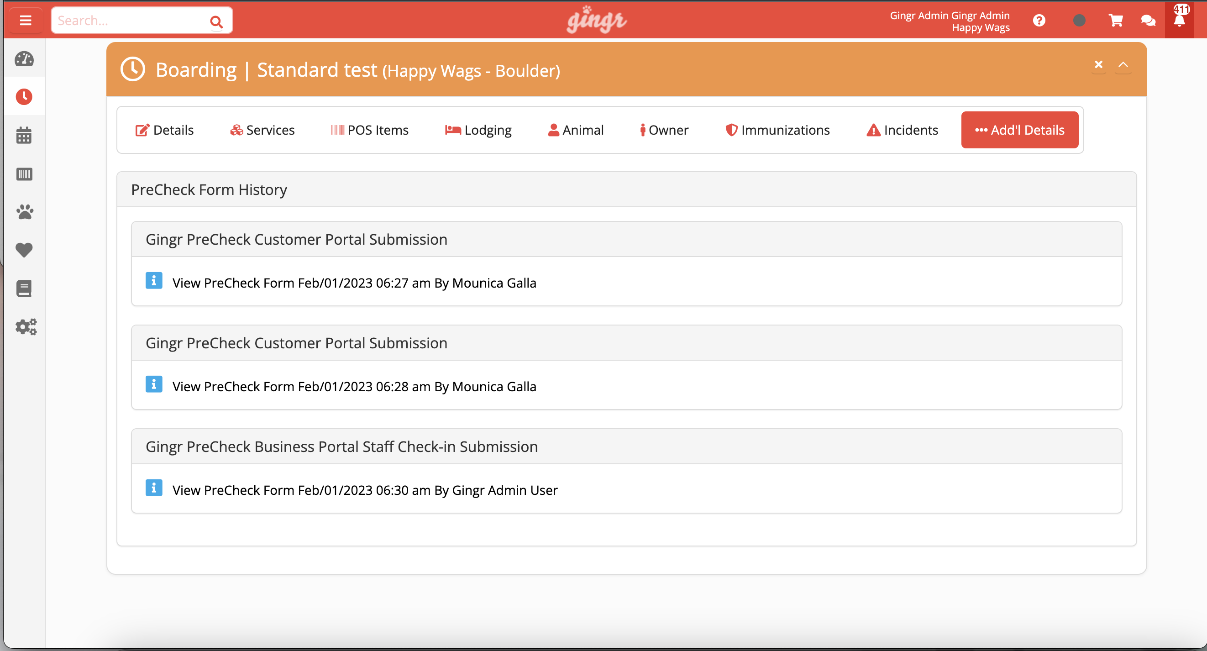Open the calendar sidebar icon

coord(24,135)
